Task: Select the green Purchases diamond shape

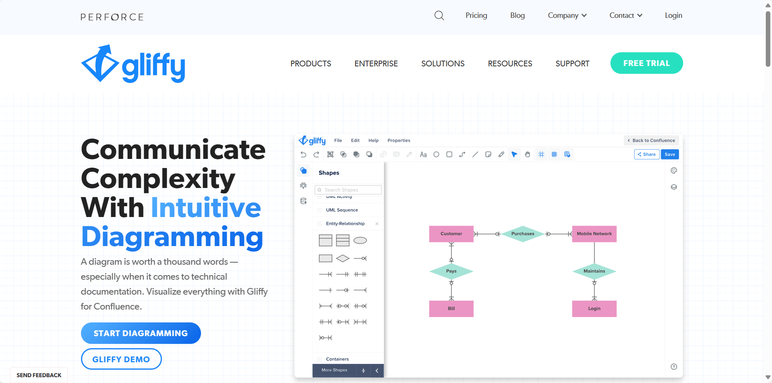Action: pos(523,234)
